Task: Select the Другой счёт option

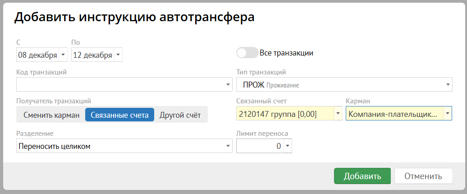Action: coord(180,115)
